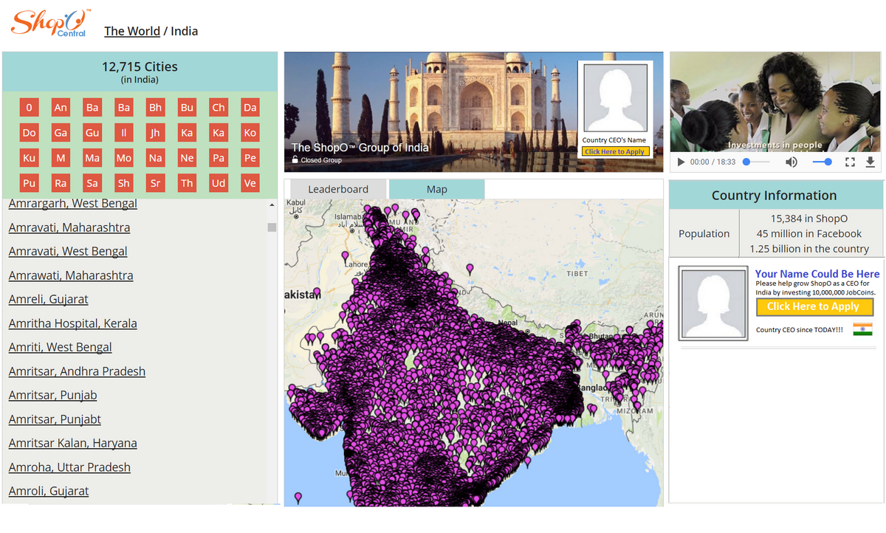
Task: Jump to cities starting with Bu
Action: click(187, 108)
